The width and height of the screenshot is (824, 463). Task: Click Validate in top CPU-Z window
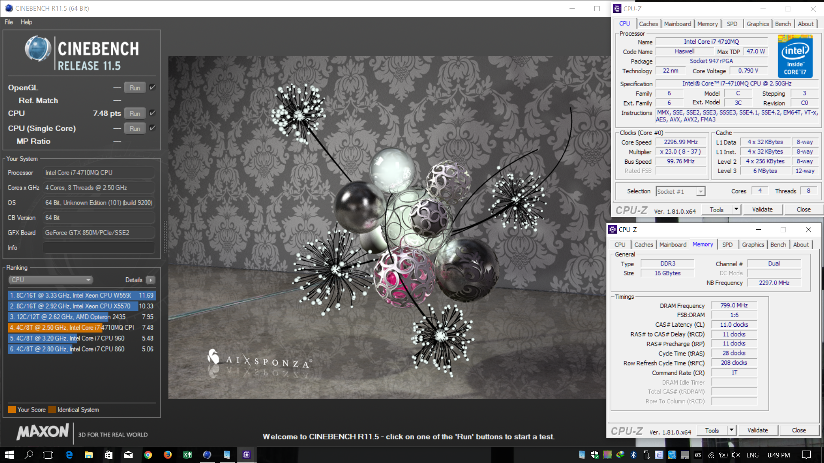[762, 210]
